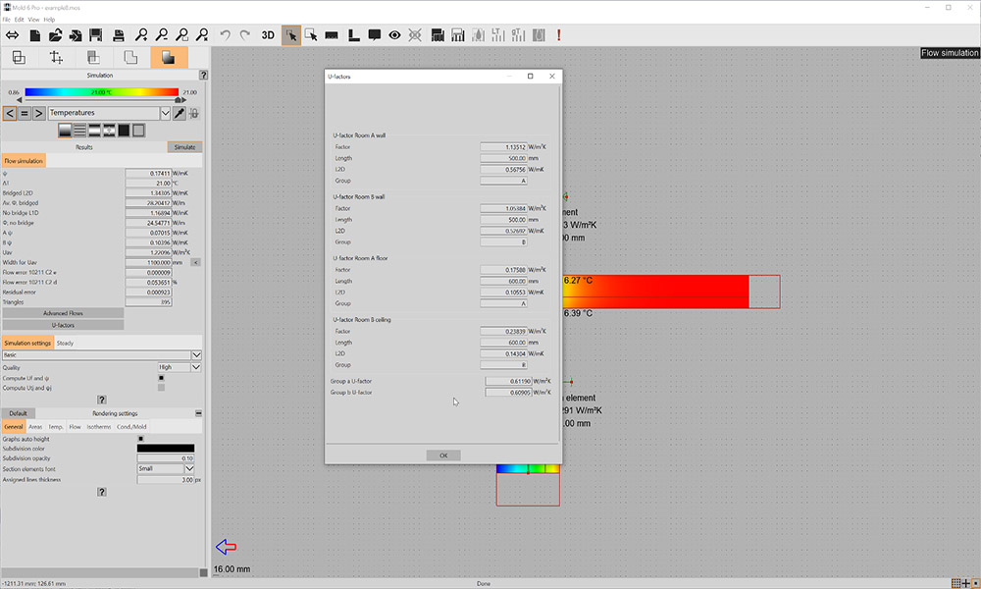Open the Temperatures dropdown
Image resolution: width=981 pixels, height=589 pixels.
point(165,113)
